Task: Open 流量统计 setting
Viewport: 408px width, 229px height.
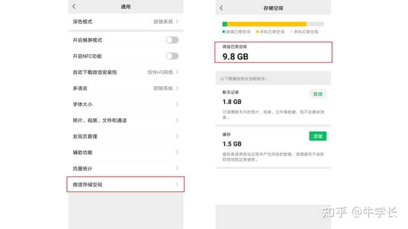Action: [126, 168]
